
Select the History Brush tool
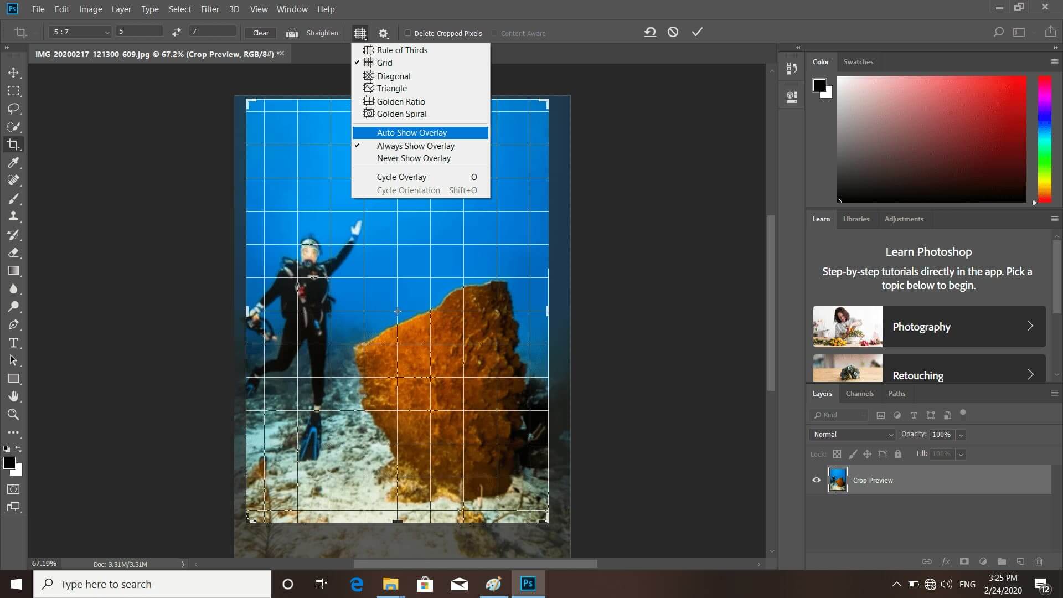coord(13,235)
